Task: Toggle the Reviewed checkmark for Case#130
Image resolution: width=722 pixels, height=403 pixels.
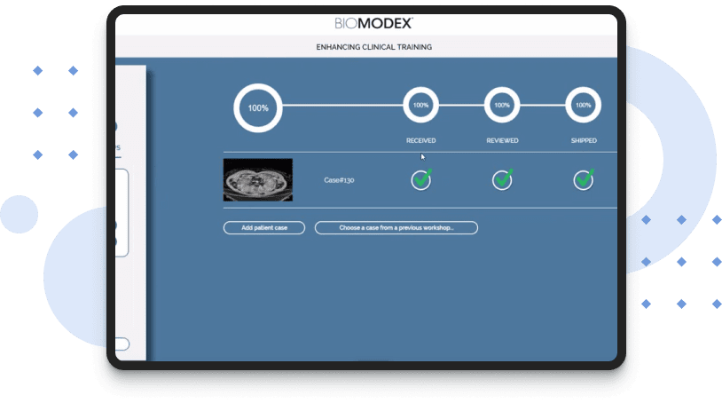Action: click(x=502, y=179)
